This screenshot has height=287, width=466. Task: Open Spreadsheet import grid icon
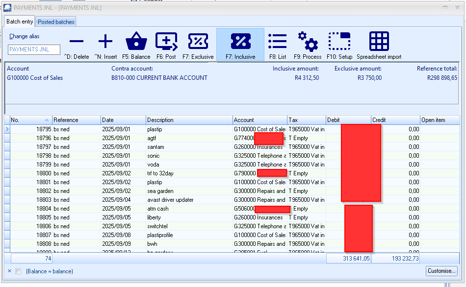pyautogui.click(x=379, y=41)
